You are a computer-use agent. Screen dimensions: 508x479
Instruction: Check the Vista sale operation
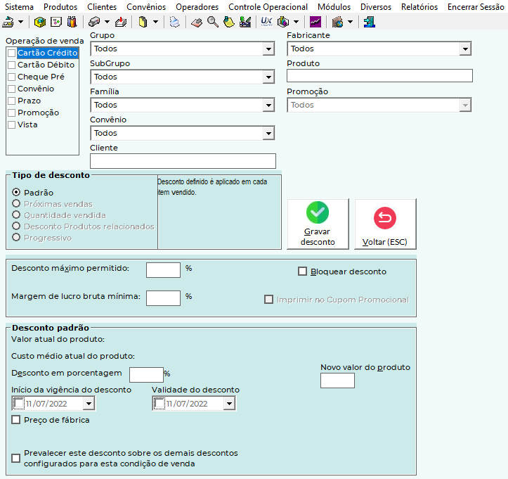coord(12,125)
